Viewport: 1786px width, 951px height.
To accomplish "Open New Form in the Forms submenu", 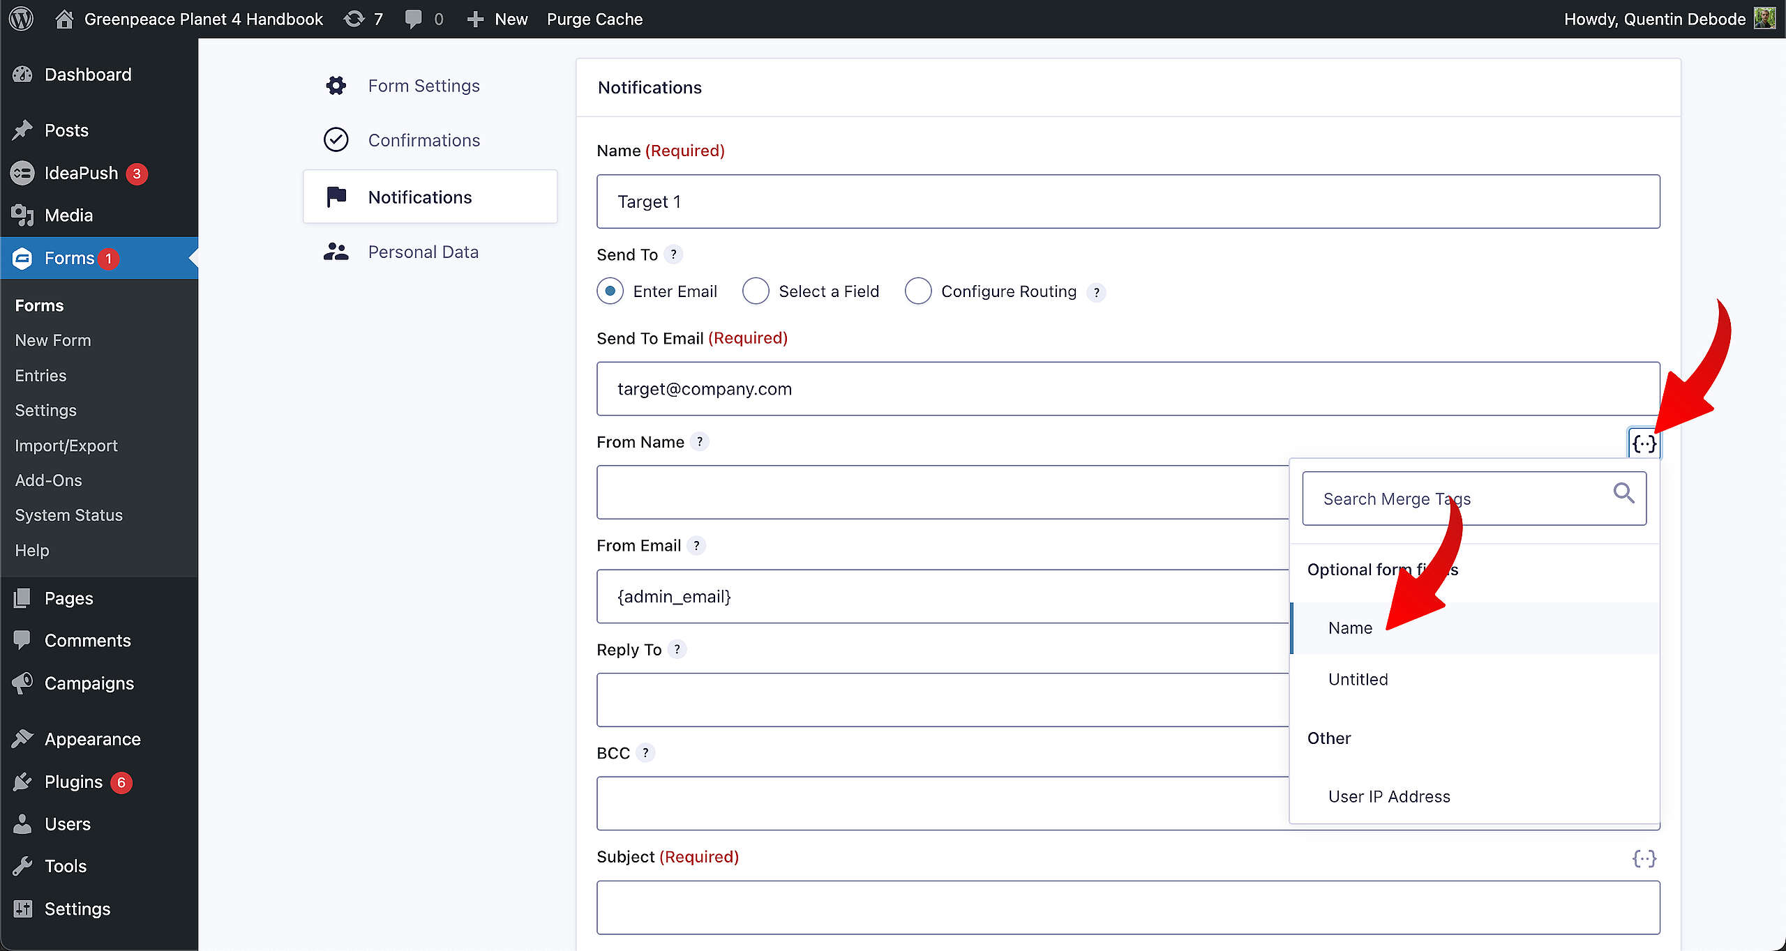I will (53, 340).
